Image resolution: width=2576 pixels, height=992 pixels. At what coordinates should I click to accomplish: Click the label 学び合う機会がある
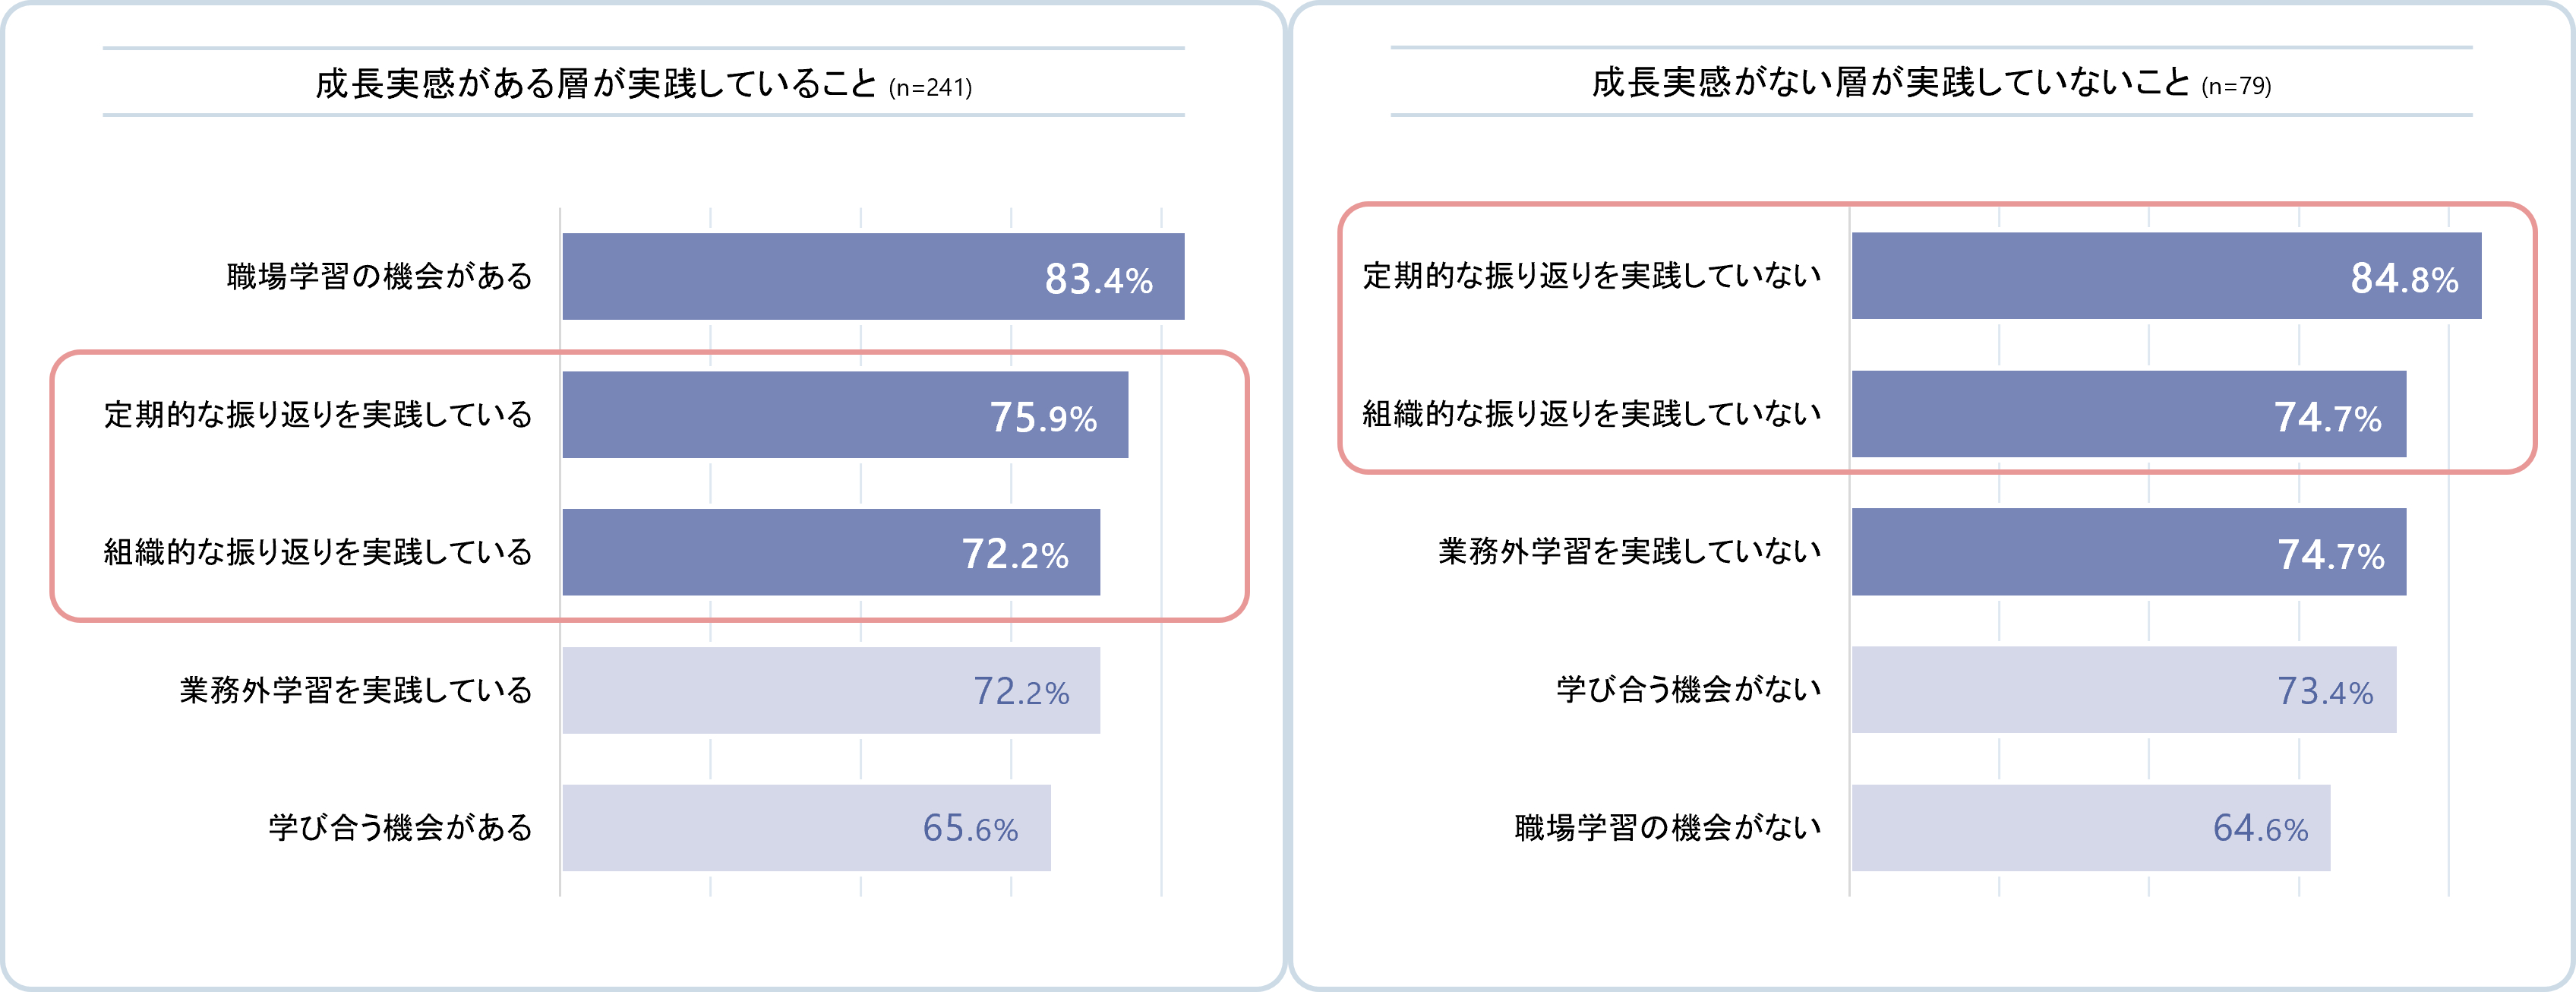point(400,828)
